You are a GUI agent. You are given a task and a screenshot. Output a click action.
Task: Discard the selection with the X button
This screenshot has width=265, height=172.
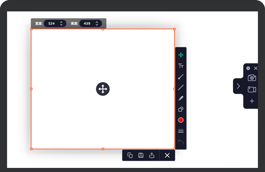tap(167, 155)
